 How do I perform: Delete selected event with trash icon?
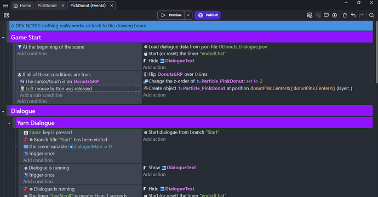(345, 15)
